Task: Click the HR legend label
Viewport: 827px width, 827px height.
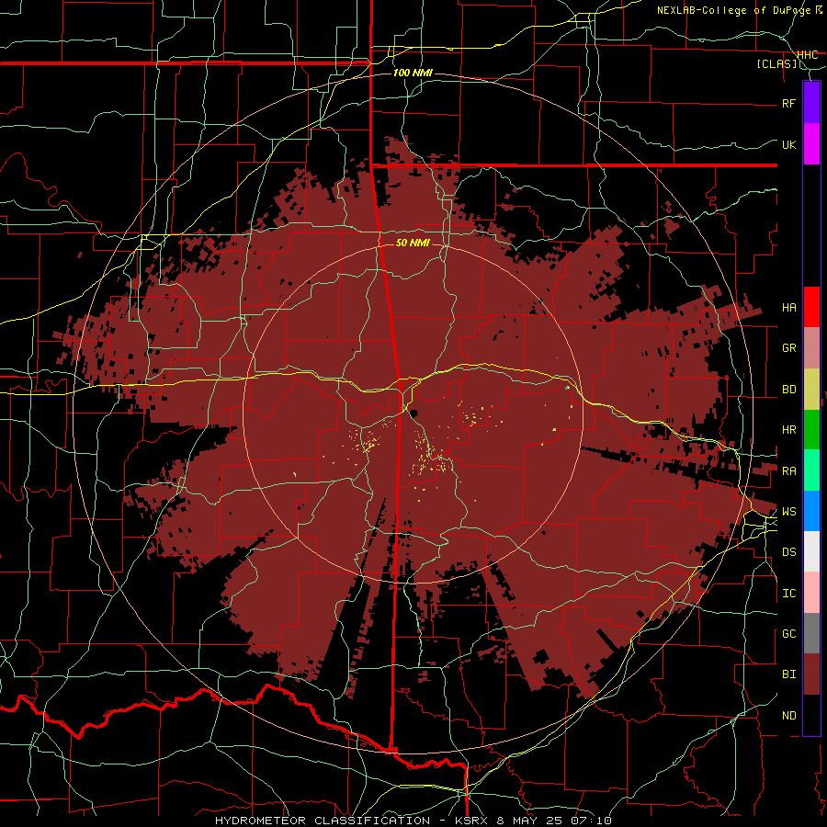Action: coord(788,430)
